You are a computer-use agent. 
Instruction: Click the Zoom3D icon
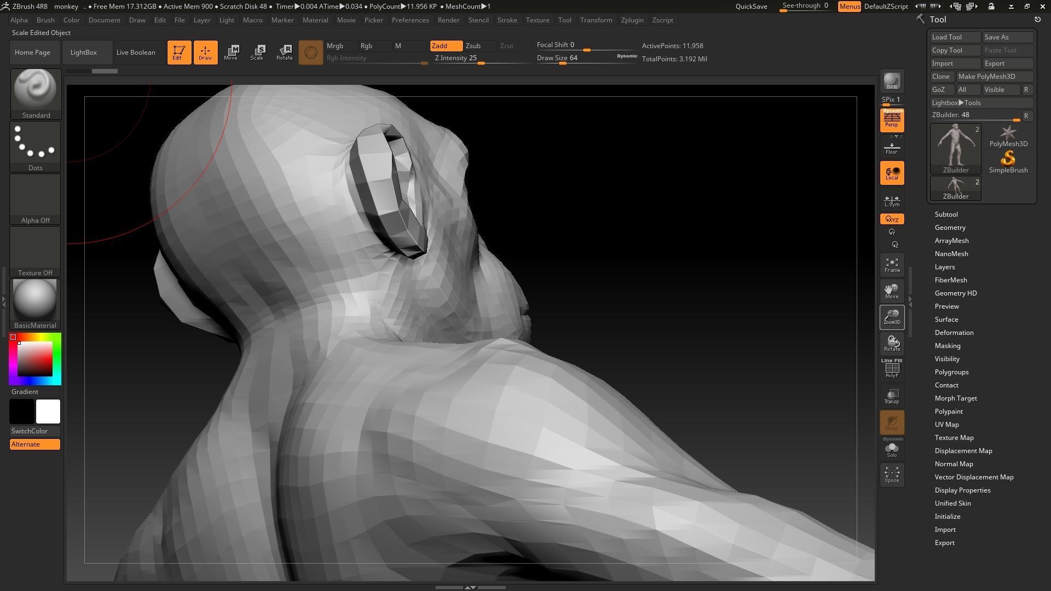[x=892, y=317]
